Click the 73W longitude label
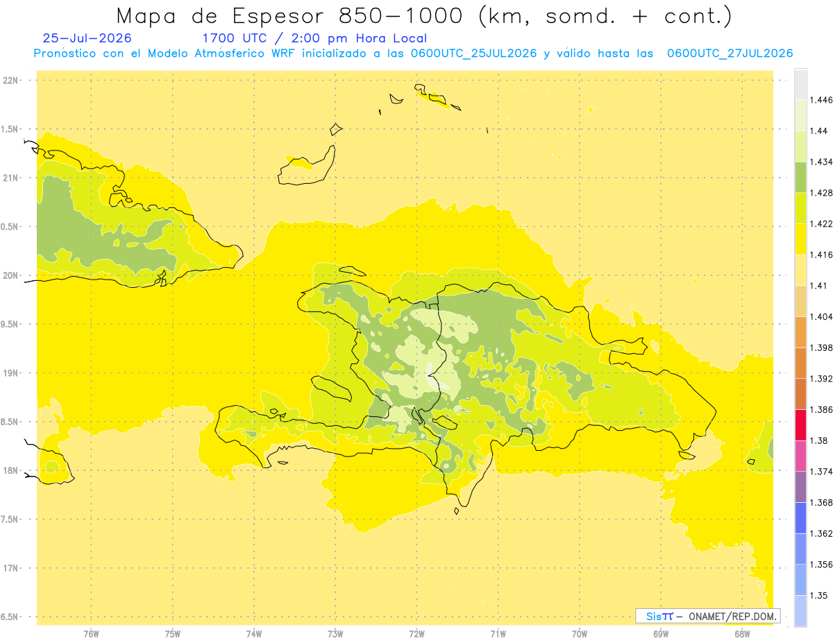Screen dimensions: 833x643 point(335,635)
